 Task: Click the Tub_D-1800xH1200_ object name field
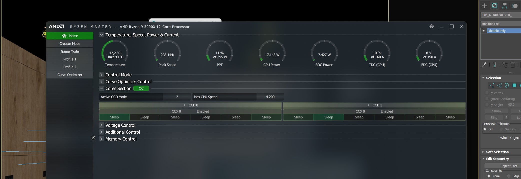click(x=501, y=15)
